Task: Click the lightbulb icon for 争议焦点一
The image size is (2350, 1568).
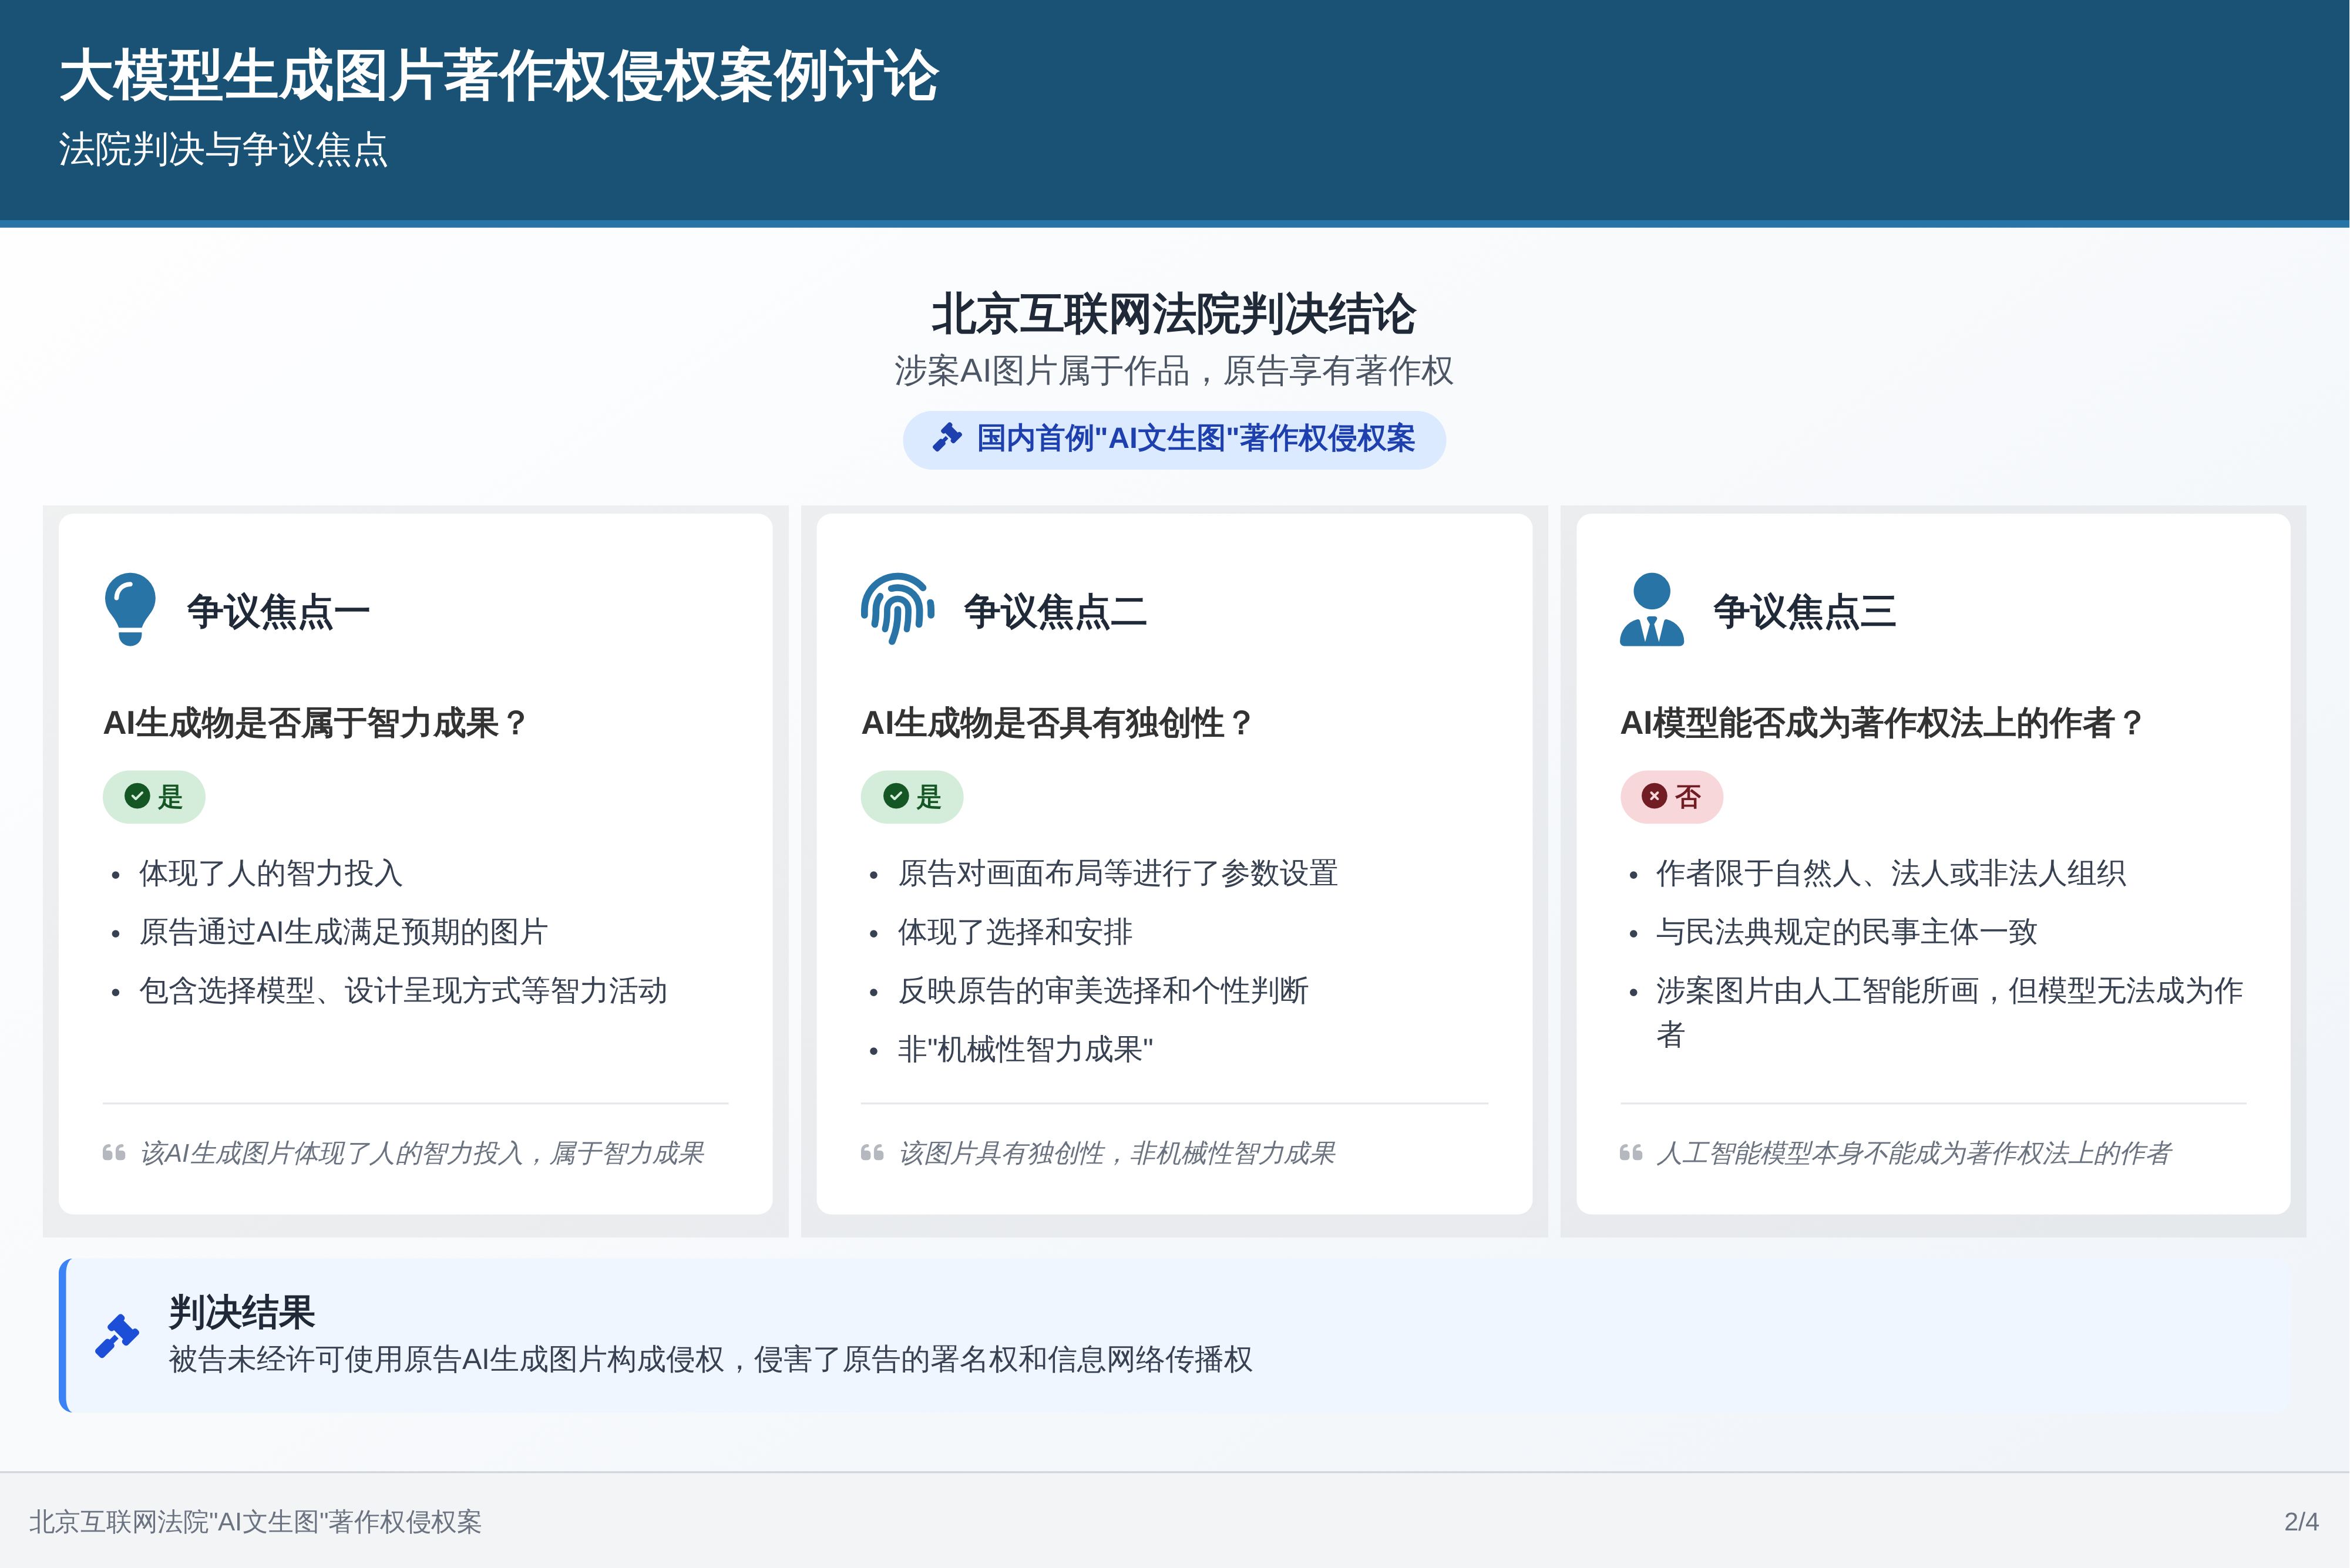Action: [130, 608]
